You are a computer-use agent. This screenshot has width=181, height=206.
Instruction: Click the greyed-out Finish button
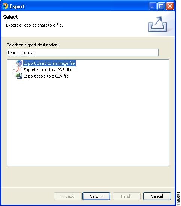pyautogui.click(x=126, y=196)
